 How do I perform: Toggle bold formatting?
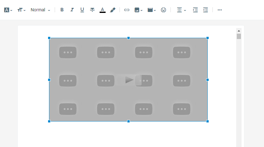pos(62,10)
